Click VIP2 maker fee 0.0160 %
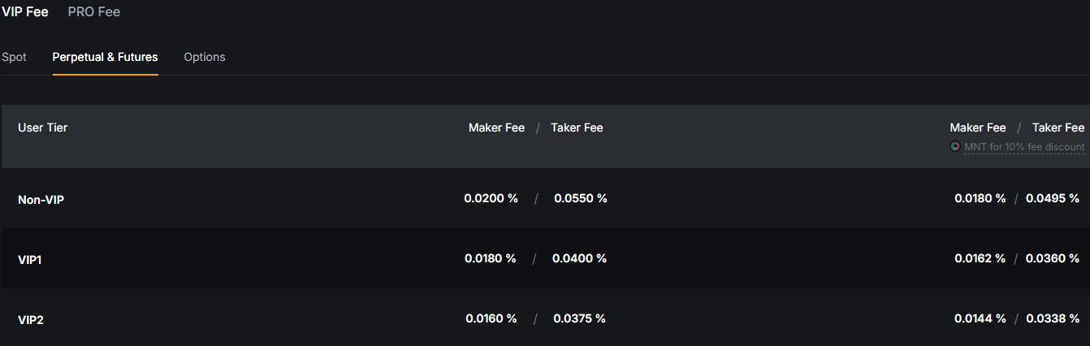 click(x=491, y=318)
